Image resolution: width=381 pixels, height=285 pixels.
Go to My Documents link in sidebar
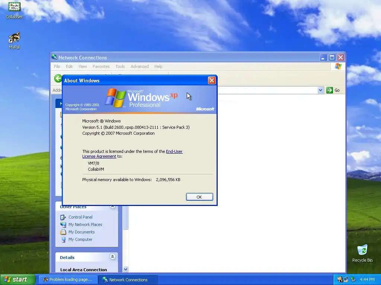81,232
